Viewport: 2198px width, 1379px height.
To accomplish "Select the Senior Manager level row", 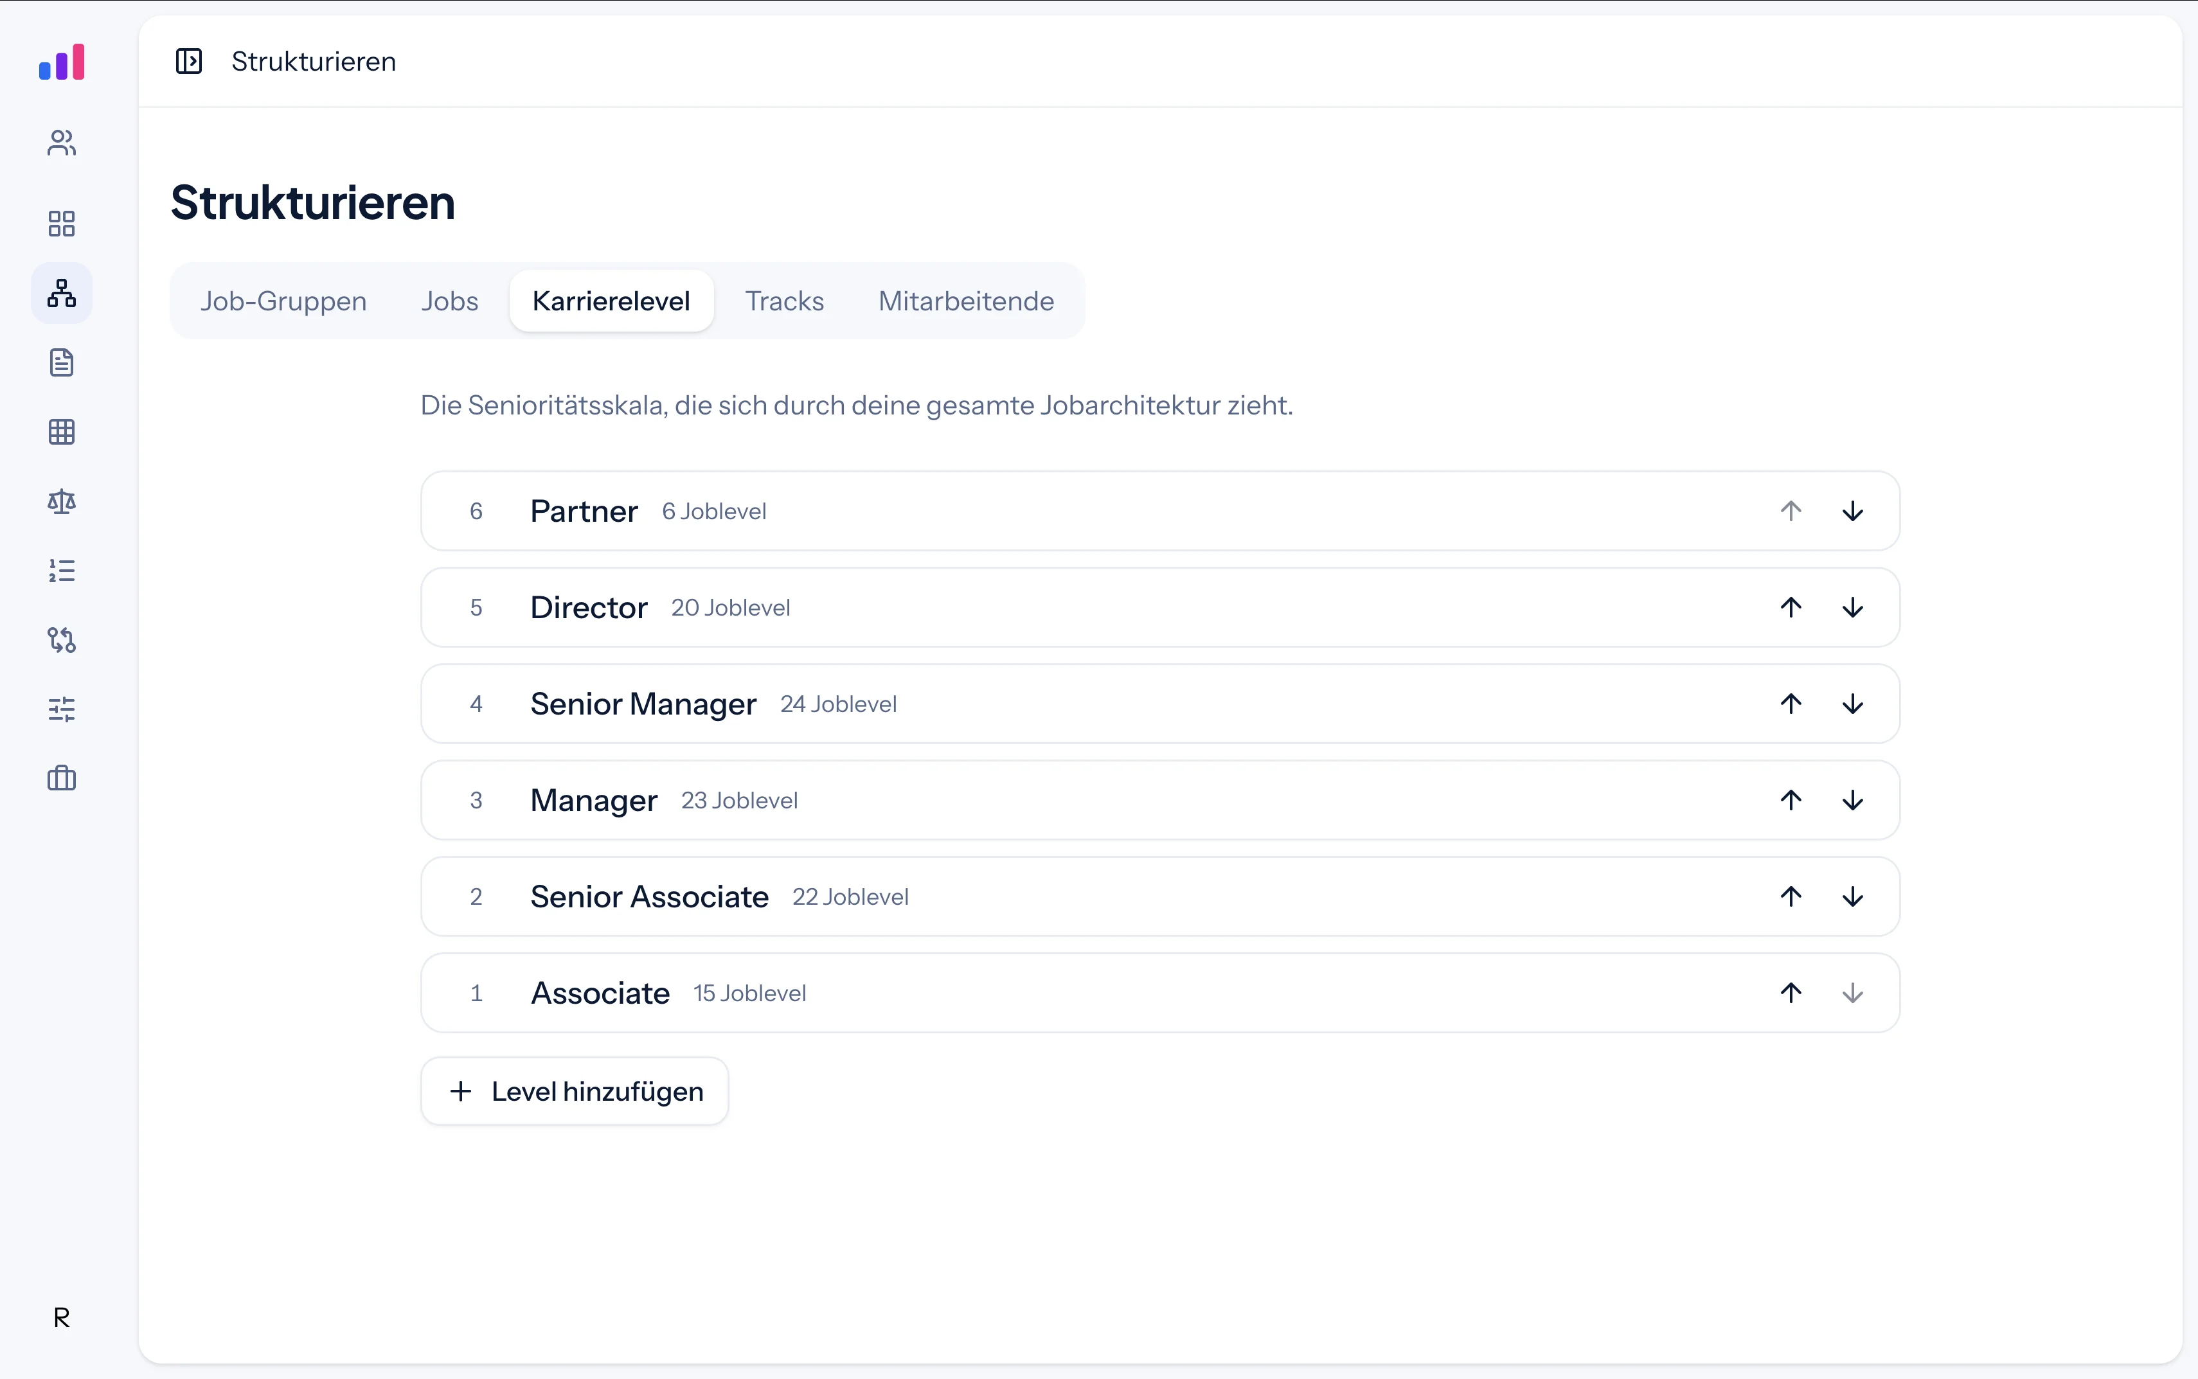I will coord(1160,704).
